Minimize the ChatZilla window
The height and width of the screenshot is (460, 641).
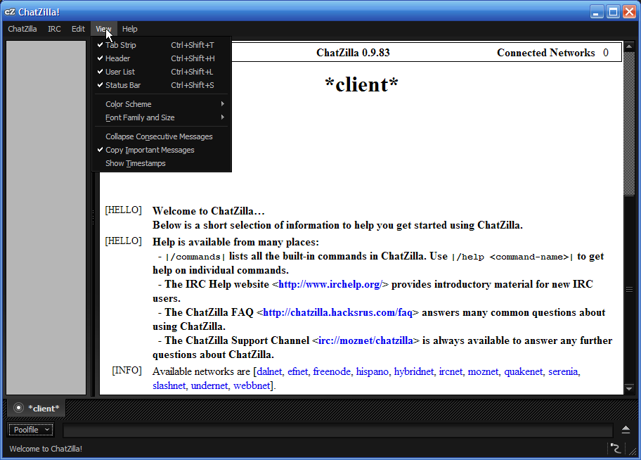[x=597, y=12]
